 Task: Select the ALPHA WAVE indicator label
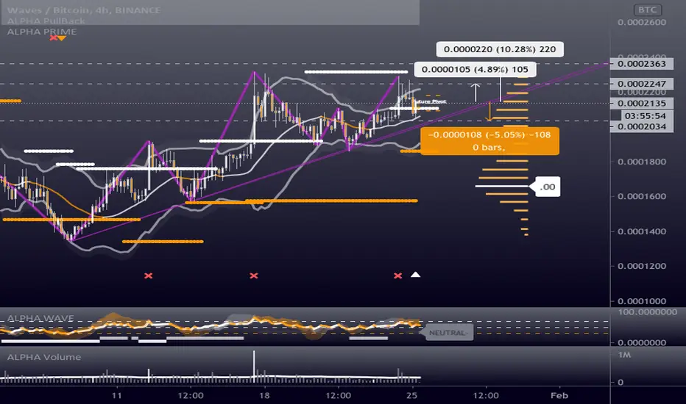coord(40,318)
